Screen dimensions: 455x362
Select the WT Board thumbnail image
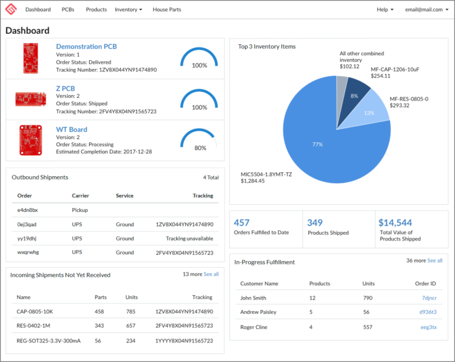tap(31, 138)
